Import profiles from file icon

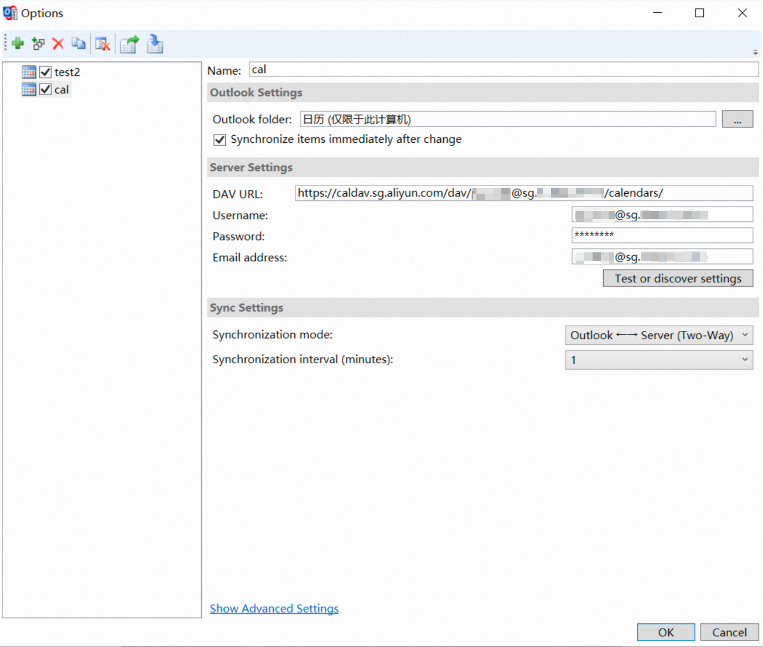tap(155, 44)
